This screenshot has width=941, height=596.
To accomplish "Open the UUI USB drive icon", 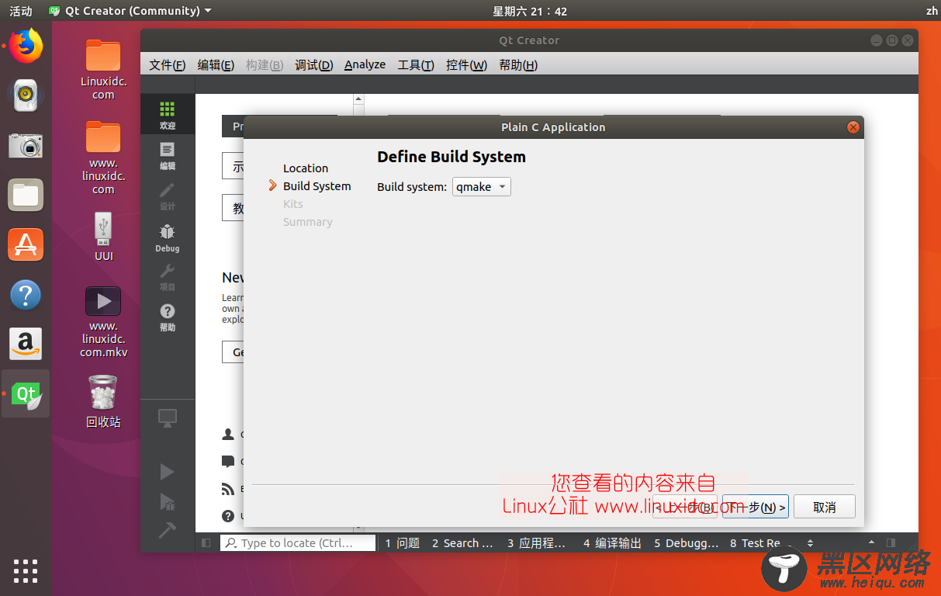I will [103, 237].
